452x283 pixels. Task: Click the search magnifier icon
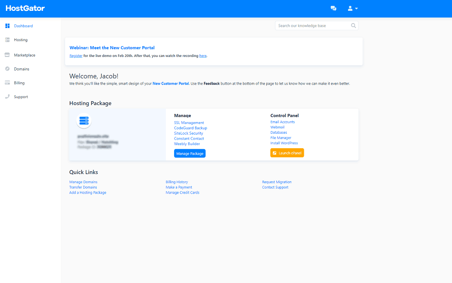(353, 26)
